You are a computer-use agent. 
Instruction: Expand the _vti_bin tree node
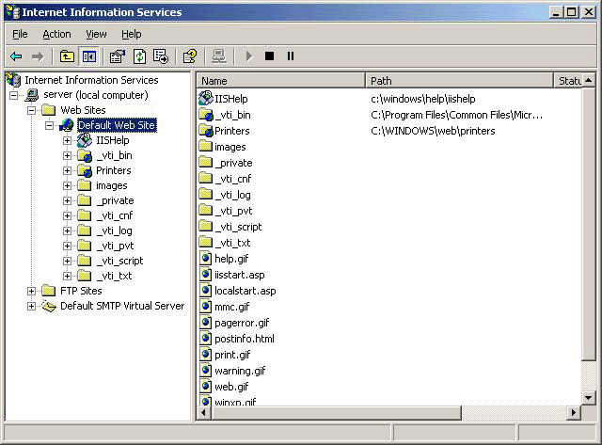(x=67, y=155)
